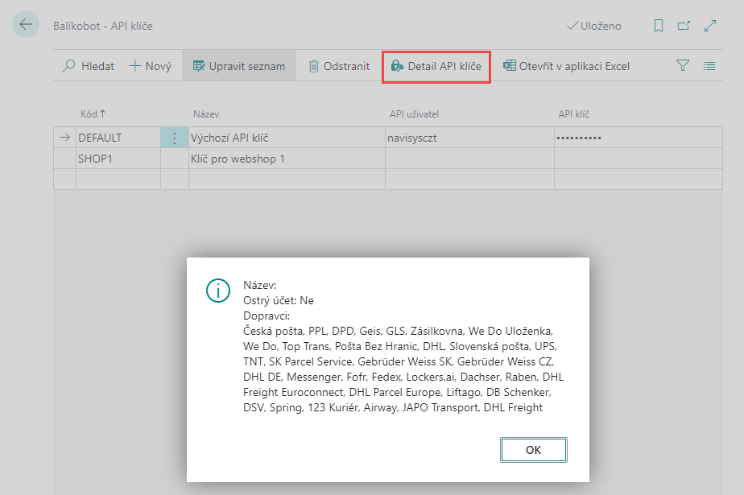The height and width of the screenshot is (495, 744).
Task: Open page in new window icon
Action: [684, 26]
